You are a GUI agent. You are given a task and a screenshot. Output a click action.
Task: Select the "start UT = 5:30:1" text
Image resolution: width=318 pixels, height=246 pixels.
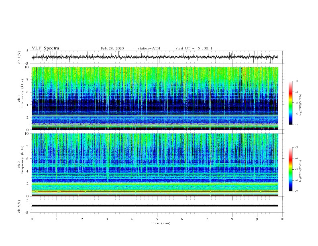(x=194, y=48)
